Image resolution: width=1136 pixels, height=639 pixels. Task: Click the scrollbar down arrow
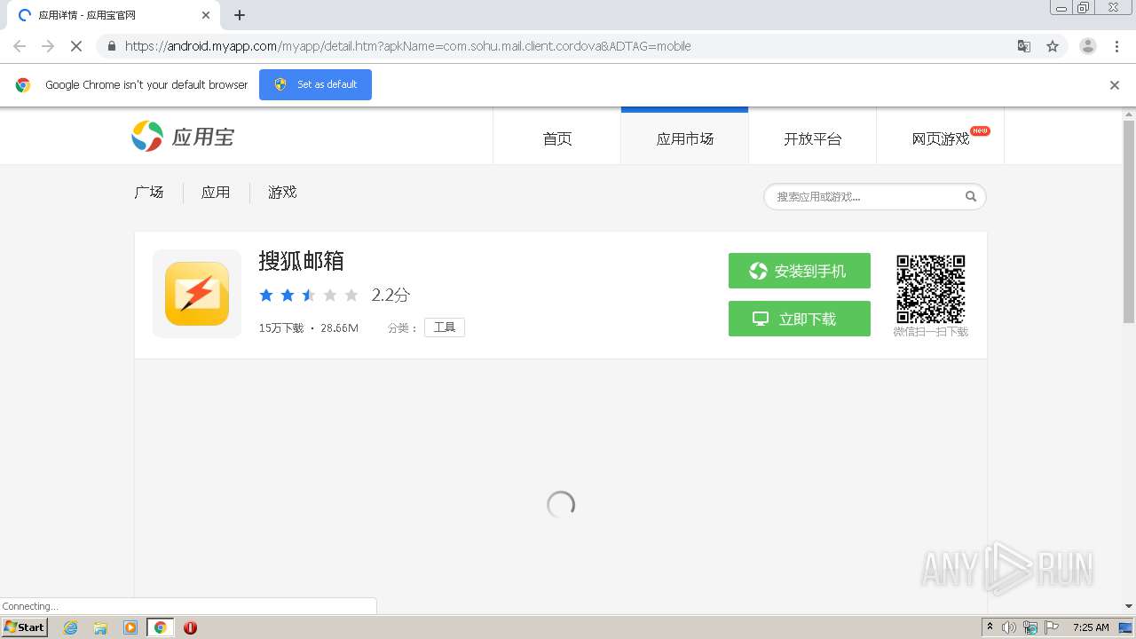(1129, 606)
